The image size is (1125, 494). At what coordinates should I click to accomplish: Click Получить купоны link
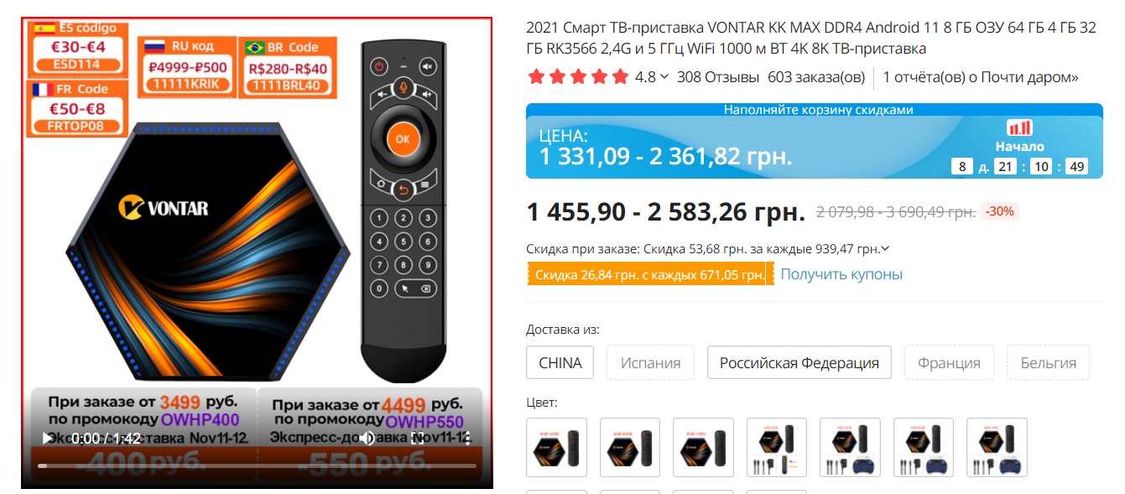(841, 274)
